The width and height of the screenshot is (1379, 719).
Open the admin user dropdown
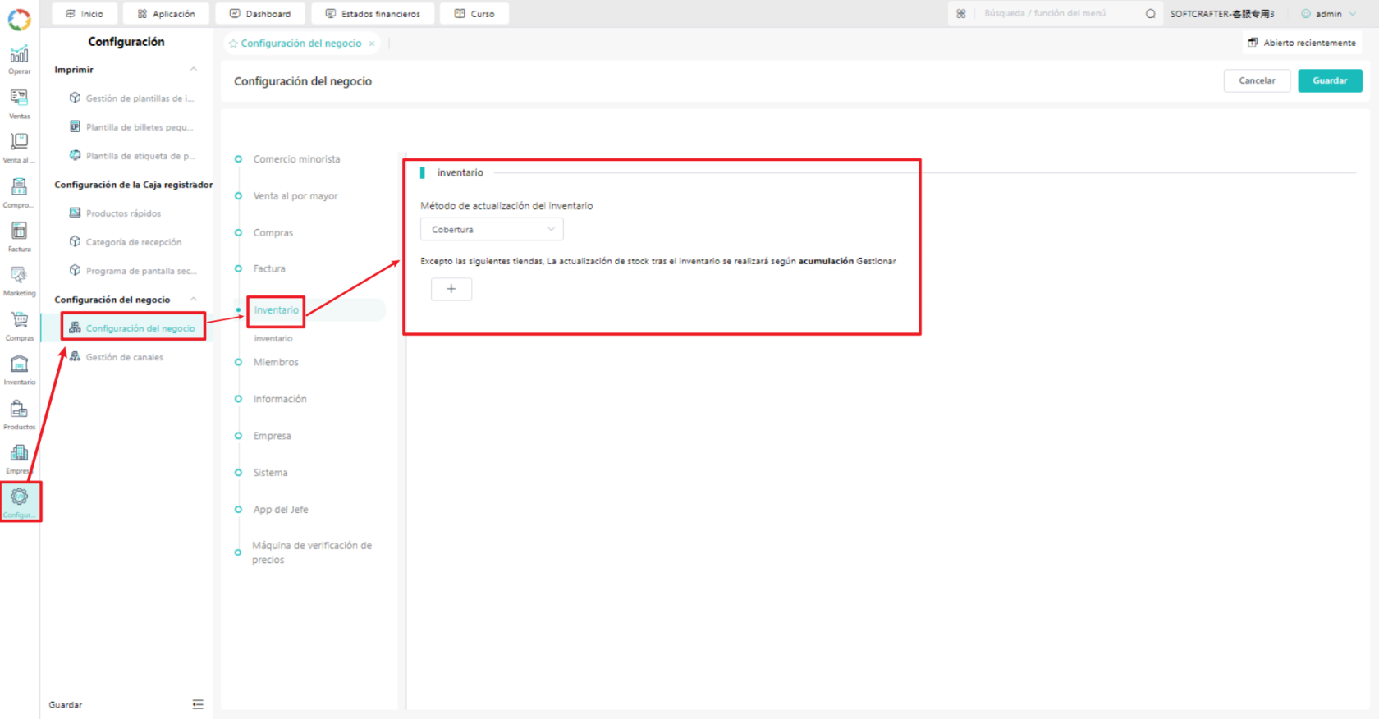(x=1328, y=13)
